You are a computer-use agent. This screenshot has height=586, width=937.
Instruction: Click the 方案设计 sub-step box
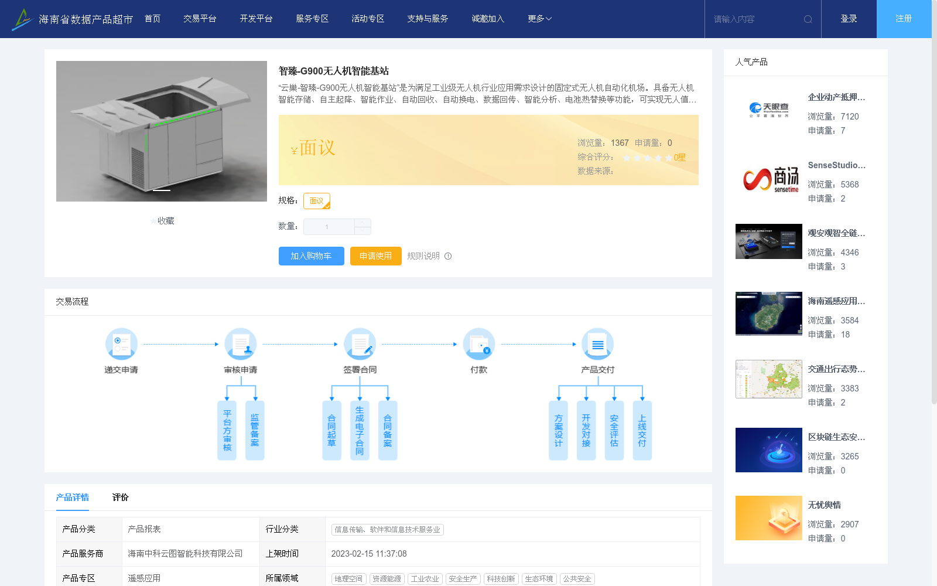pyautogui.click(x=558, y=430)
